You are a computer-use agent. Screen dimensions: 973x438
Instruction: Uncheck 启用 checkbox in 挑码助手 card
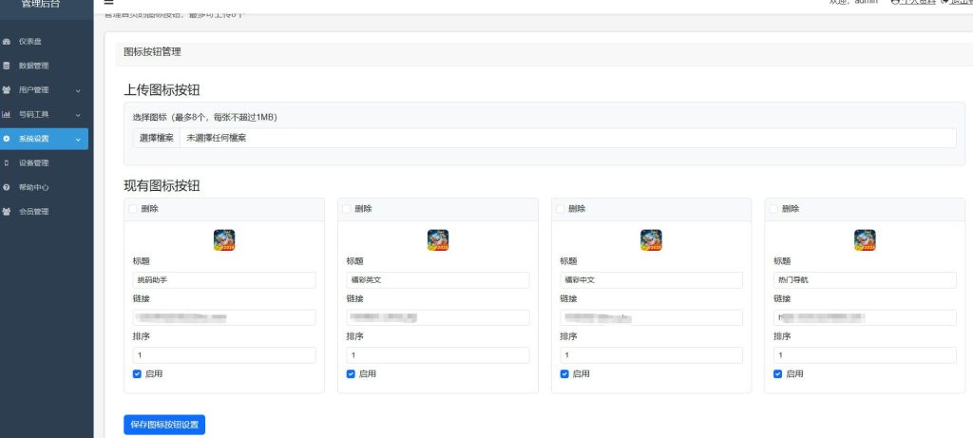point(137,374)
